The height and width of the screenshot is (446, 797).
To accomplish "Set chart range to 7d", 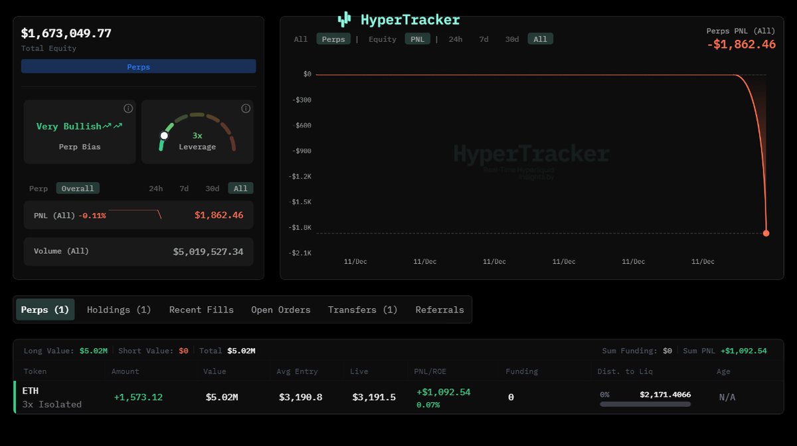I will tap(484, 39).
